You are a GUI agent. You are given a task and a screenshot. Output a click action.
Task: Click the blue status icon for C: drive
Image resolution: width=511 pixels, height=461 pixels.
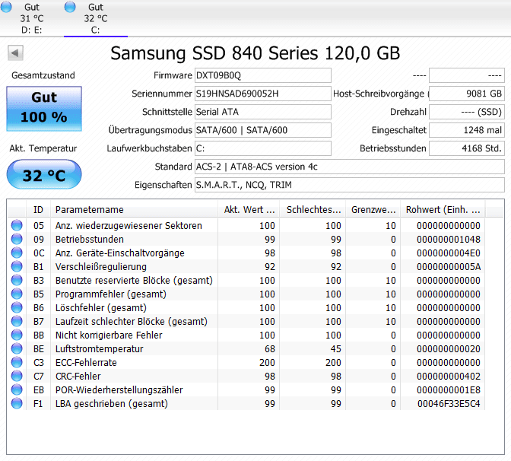[x=70, y=7]
